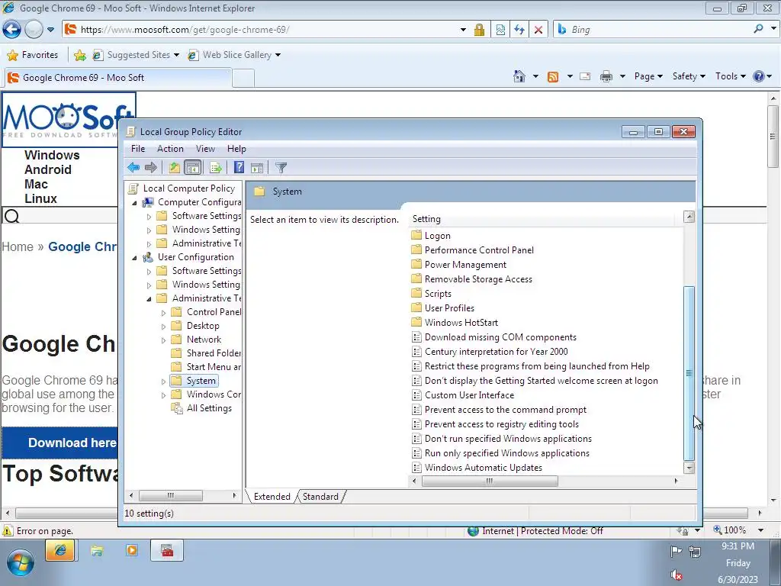Switch to the Extended tab
This screenshot has height=586, width=781.
click(272, 496)
